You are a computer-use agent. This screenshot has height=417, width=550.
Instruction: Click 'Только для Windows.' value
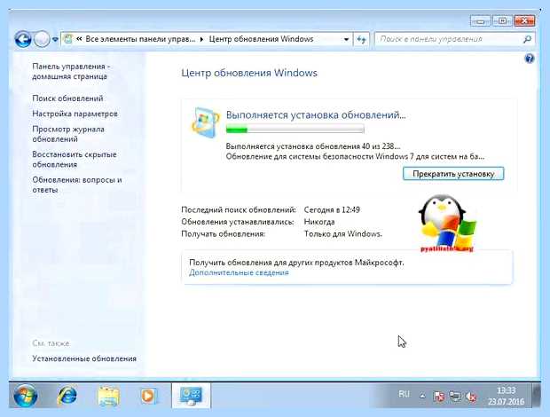pos(342,233)
